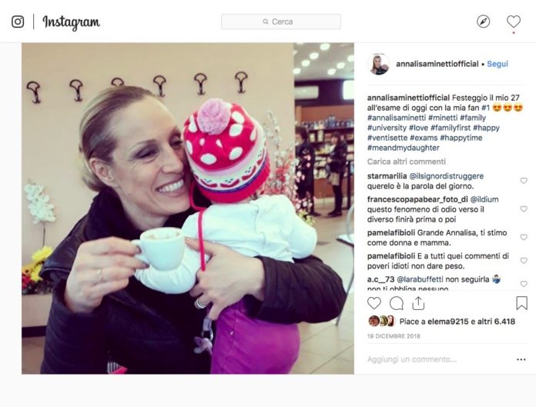Viewport: 536px width, 407px height.
Task: Open the #meandmydaughter hashtag
Action: tap(404, 148)
